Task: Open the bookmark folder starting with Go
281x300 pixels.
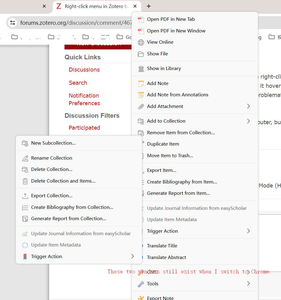Action: (124, 37)
